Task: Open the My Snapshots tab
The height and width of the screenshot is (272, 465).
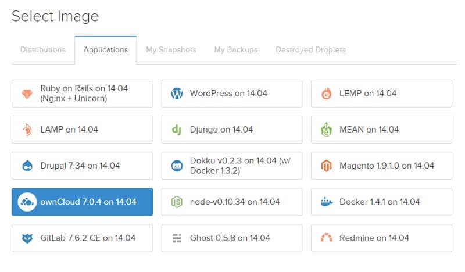Action: [171, 50]
